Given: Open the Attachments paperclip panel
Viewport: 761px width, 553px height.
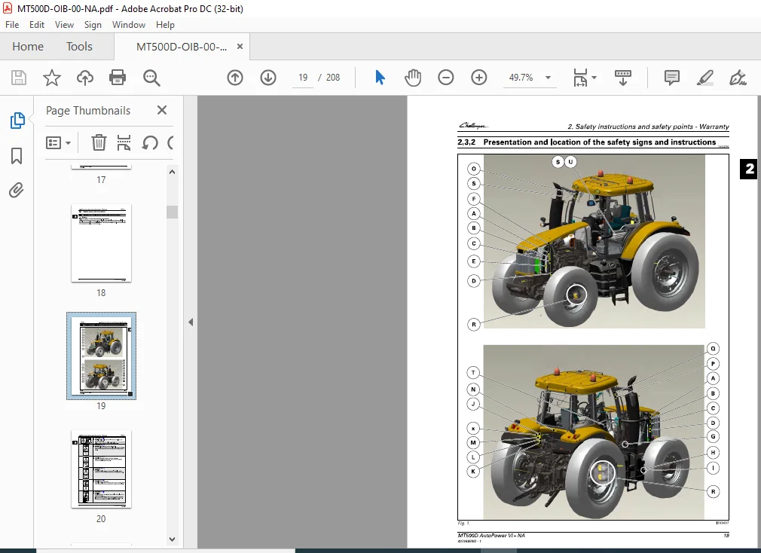Looking at the screenshot, I should (16, 190).
